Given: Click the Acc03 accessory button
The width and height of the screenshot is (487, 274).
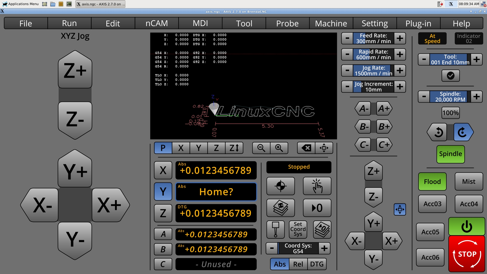Looking at the screenshot, I should click(432, 204).
